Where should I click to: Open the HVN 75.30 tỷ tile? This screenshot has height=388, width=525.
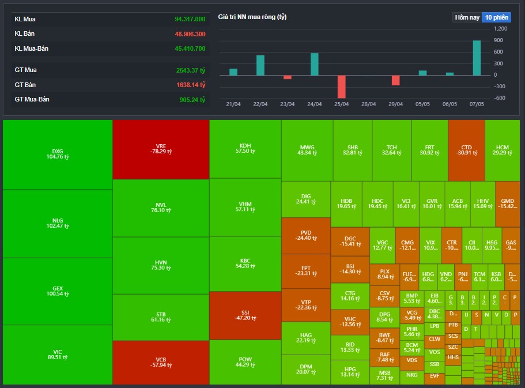[x=161, y=266]
